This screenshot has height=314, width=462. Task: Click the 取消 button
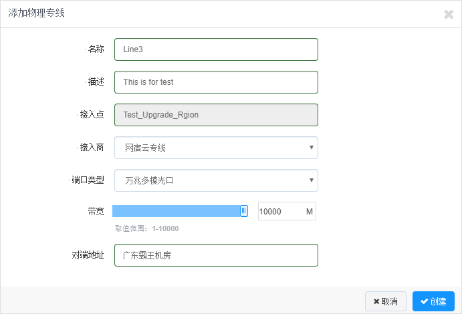click(386, 301)
